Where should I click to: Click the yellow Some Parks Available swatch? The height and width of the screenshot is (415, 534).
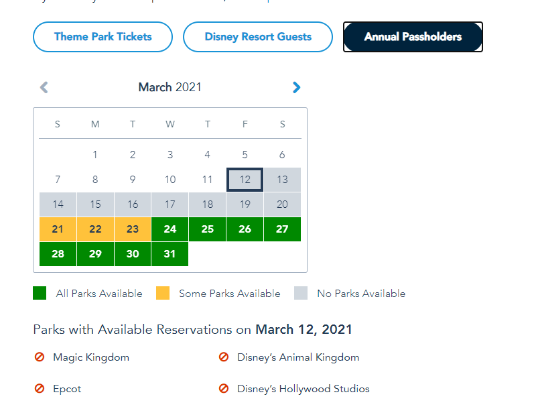tap(163, 293)
